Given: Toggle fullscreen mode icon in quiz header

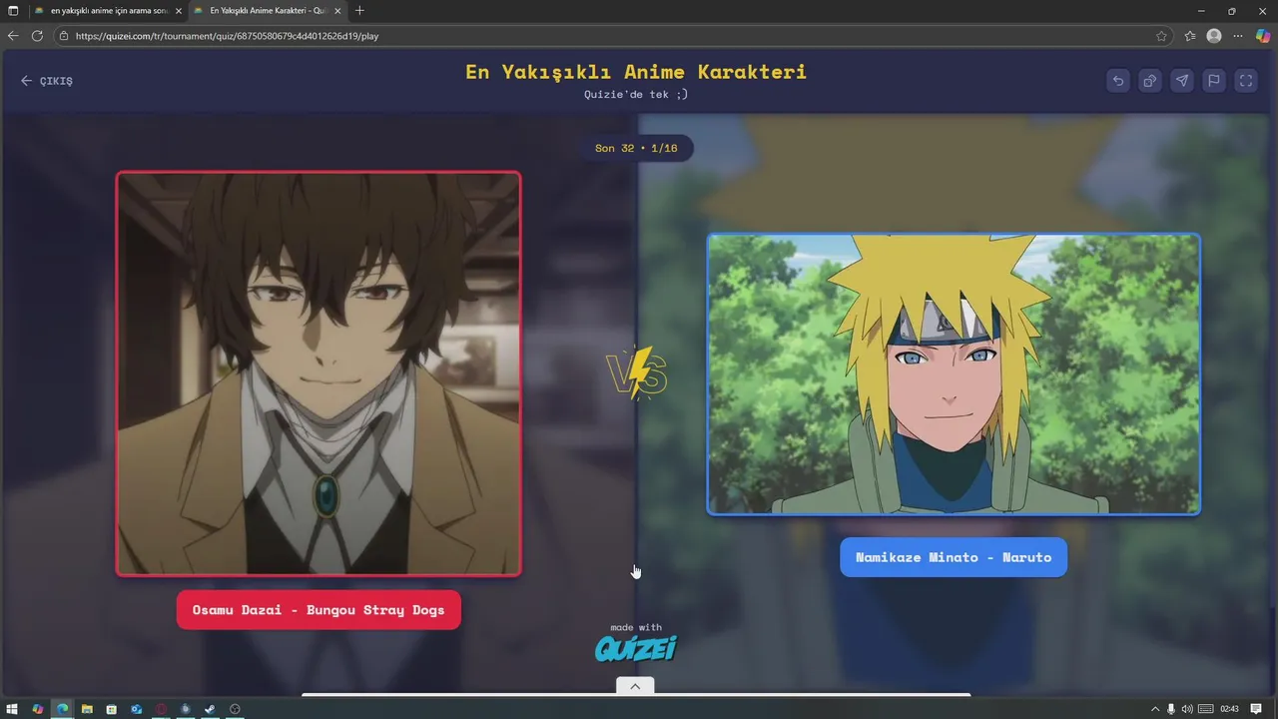Looking at the screenshot, I should click(x=1246, y=81).
